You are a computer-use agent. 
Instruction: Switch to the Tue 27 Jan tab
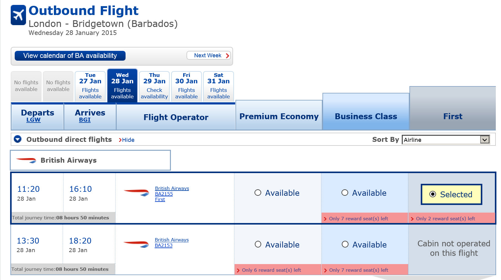click(x=90, y=86)
